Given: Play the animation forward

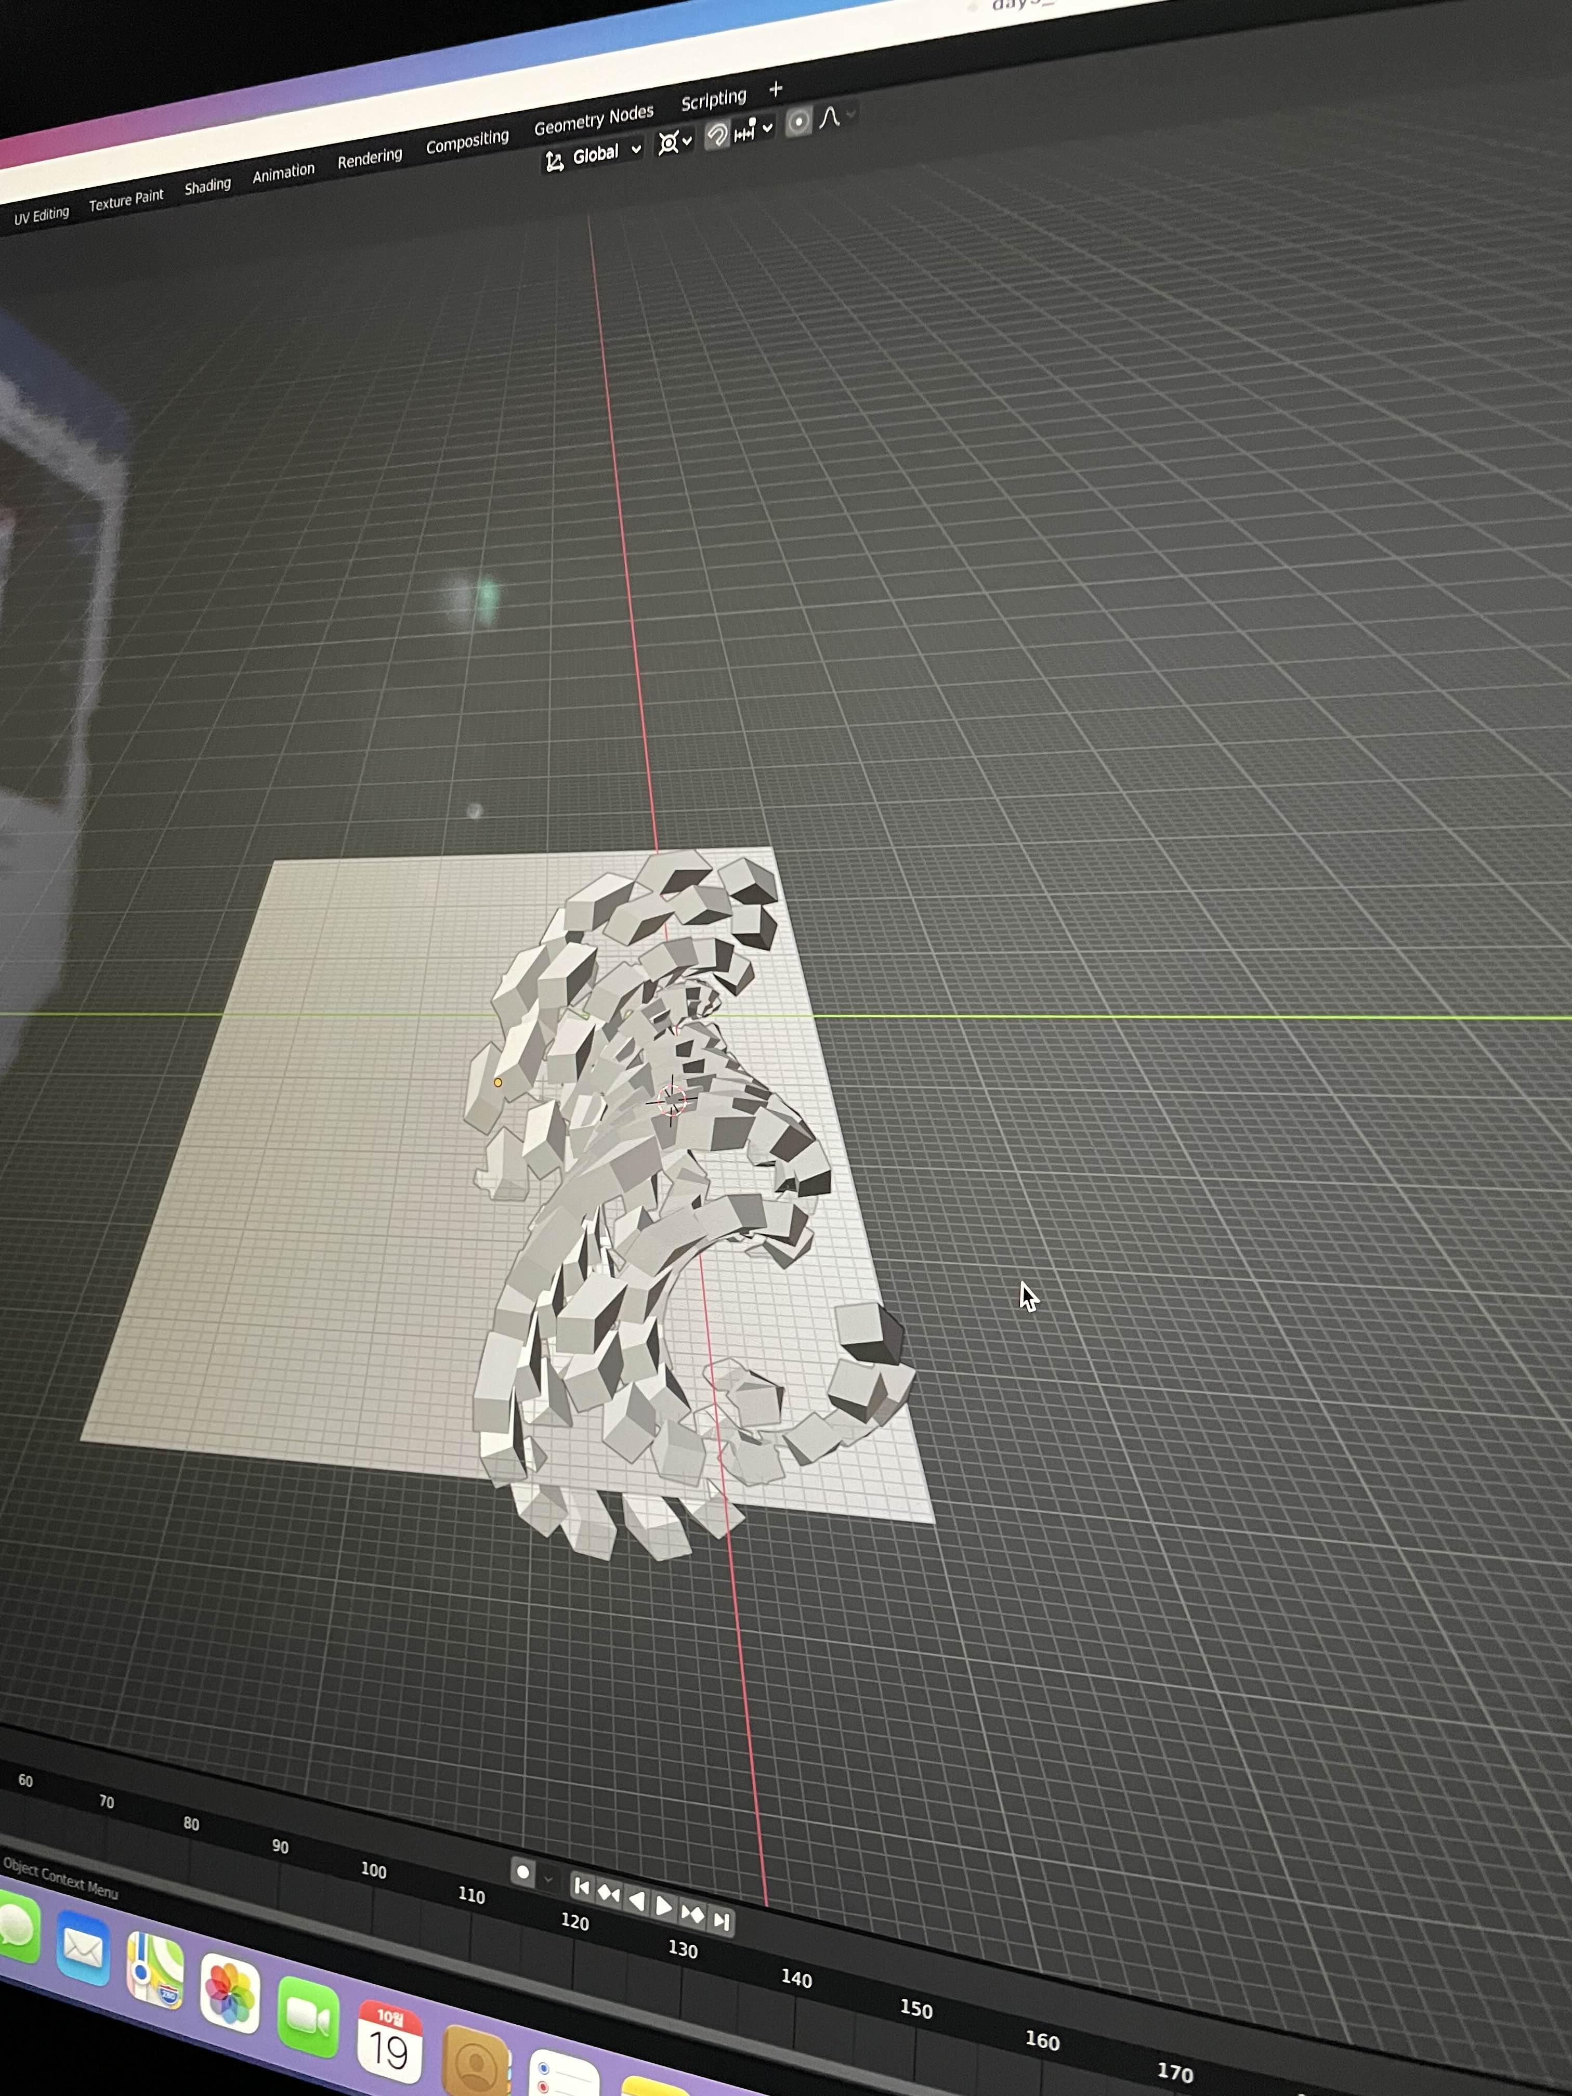Looking at the screenshot, I should (664, 1906).
